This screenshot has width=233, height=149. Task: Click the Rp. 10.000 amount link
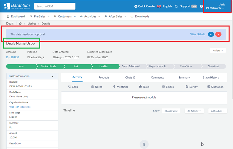[x=13, y=57]
